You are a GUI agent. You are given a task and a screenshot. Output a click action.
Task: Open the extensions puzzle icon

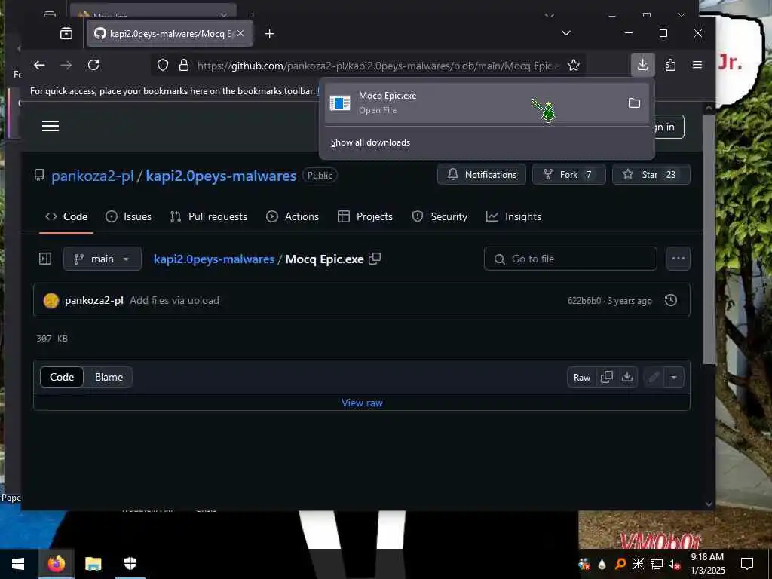pyautogui.click(x=670, y=65)
